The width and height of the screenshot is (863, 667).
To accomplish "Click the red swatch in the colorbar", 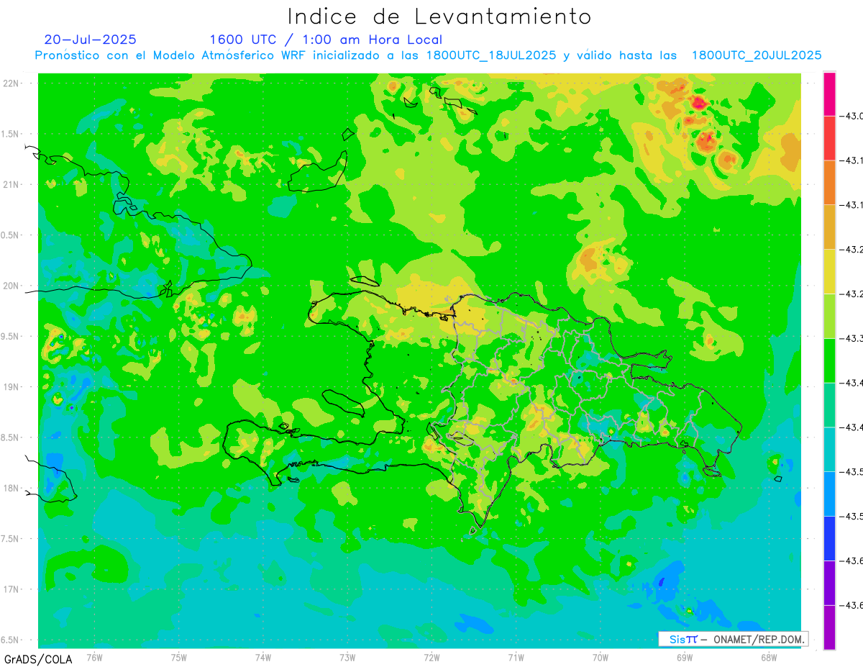I will [829, 138].
